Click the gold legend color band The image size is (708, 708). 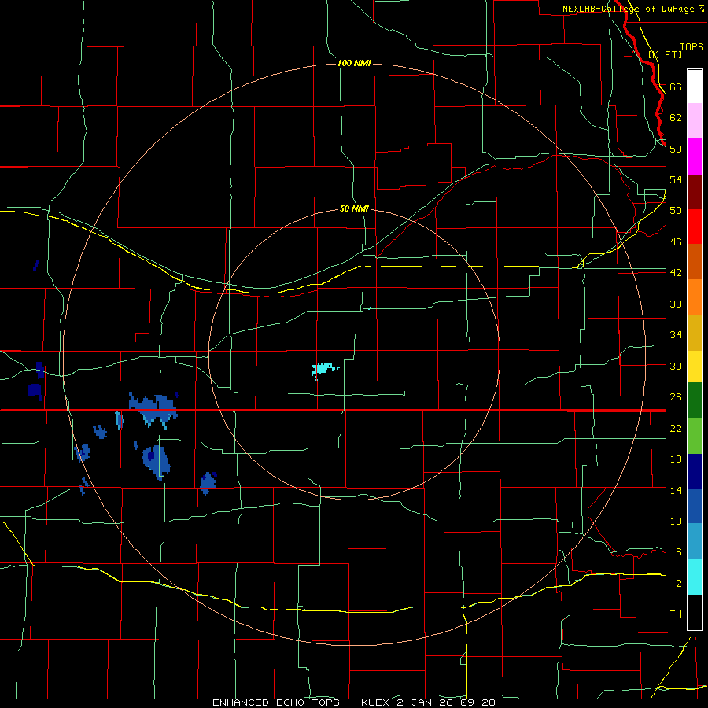[695, 333]
